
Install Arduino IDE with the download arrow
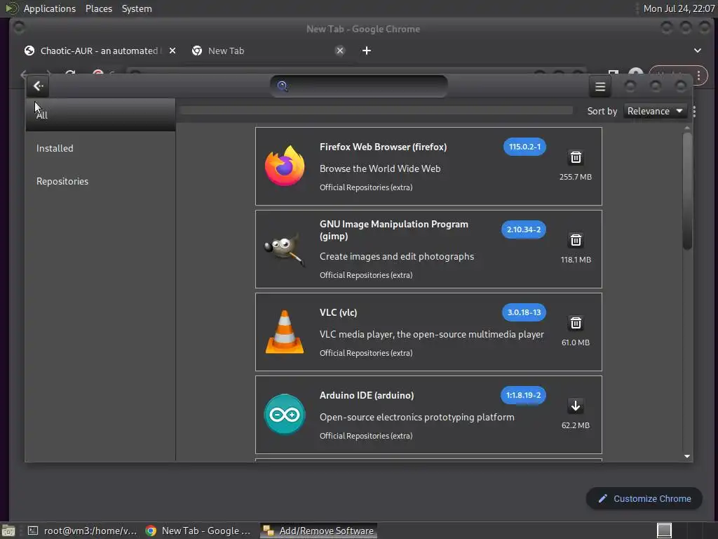[576, 406]
